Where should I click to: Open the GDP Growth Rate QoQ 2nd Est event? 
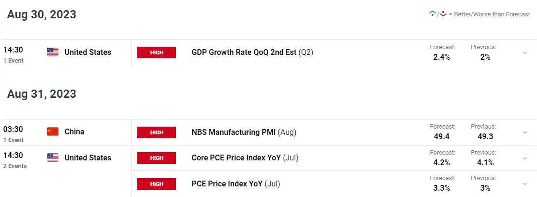(x=252, y=53)
